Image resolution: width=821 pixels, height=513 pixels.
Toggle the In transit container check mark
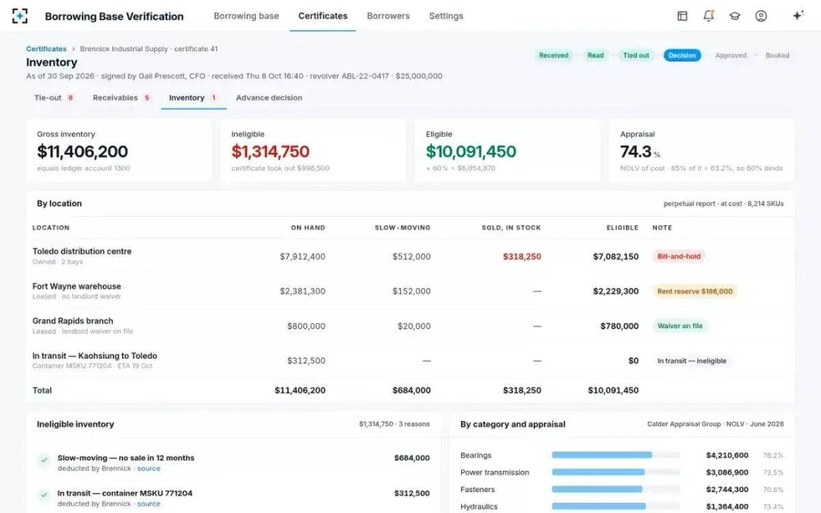pos(44,495)
